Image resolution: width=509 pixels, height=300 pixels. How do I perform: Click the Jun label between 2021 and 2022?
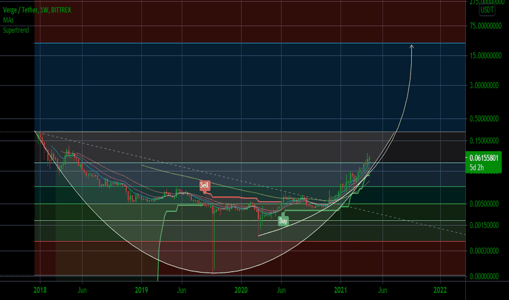coord(383,290)
